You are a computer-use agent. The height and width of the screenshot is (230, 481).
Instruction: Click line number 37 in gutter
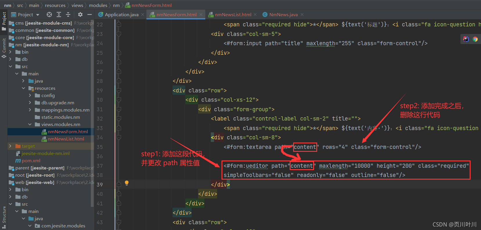pos(100,166)
